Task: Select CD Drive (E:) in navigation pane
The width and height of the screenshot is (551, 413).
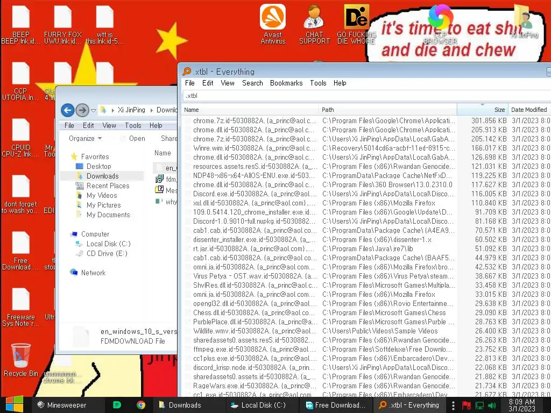Action: coord(107,253)
